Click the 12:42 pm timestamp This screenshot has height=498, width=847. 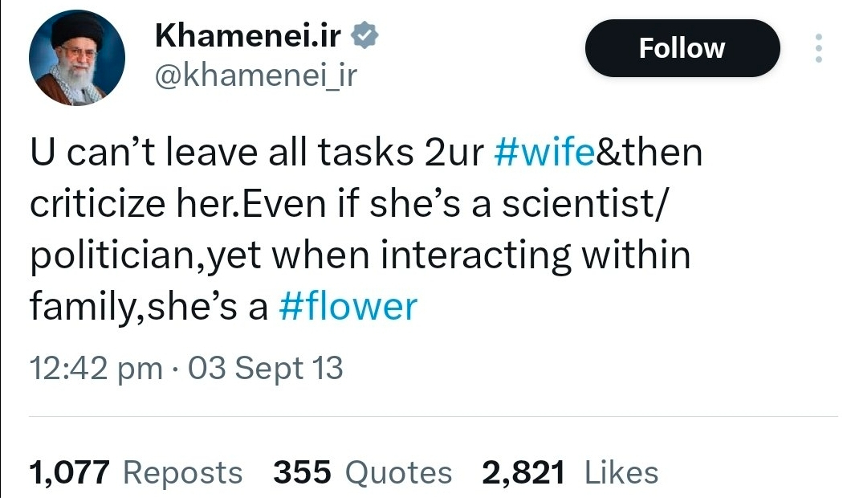point(96,369)
